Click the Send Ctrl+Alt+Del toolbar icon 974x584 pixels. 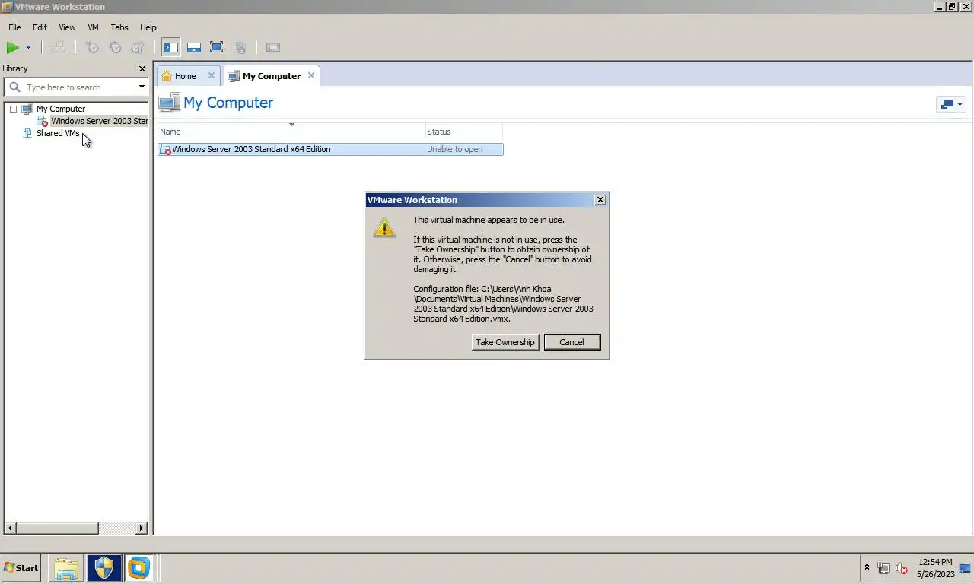tap(58, 47)
